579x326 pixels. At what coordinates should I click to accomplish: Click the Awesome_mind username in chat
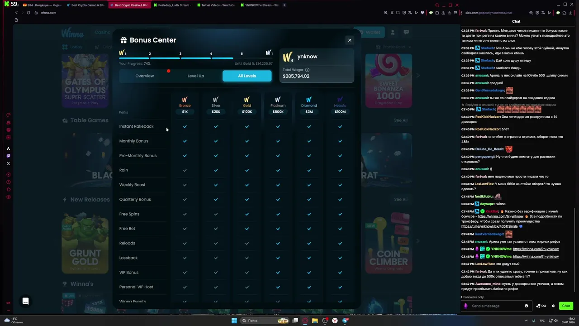point(488,284)
